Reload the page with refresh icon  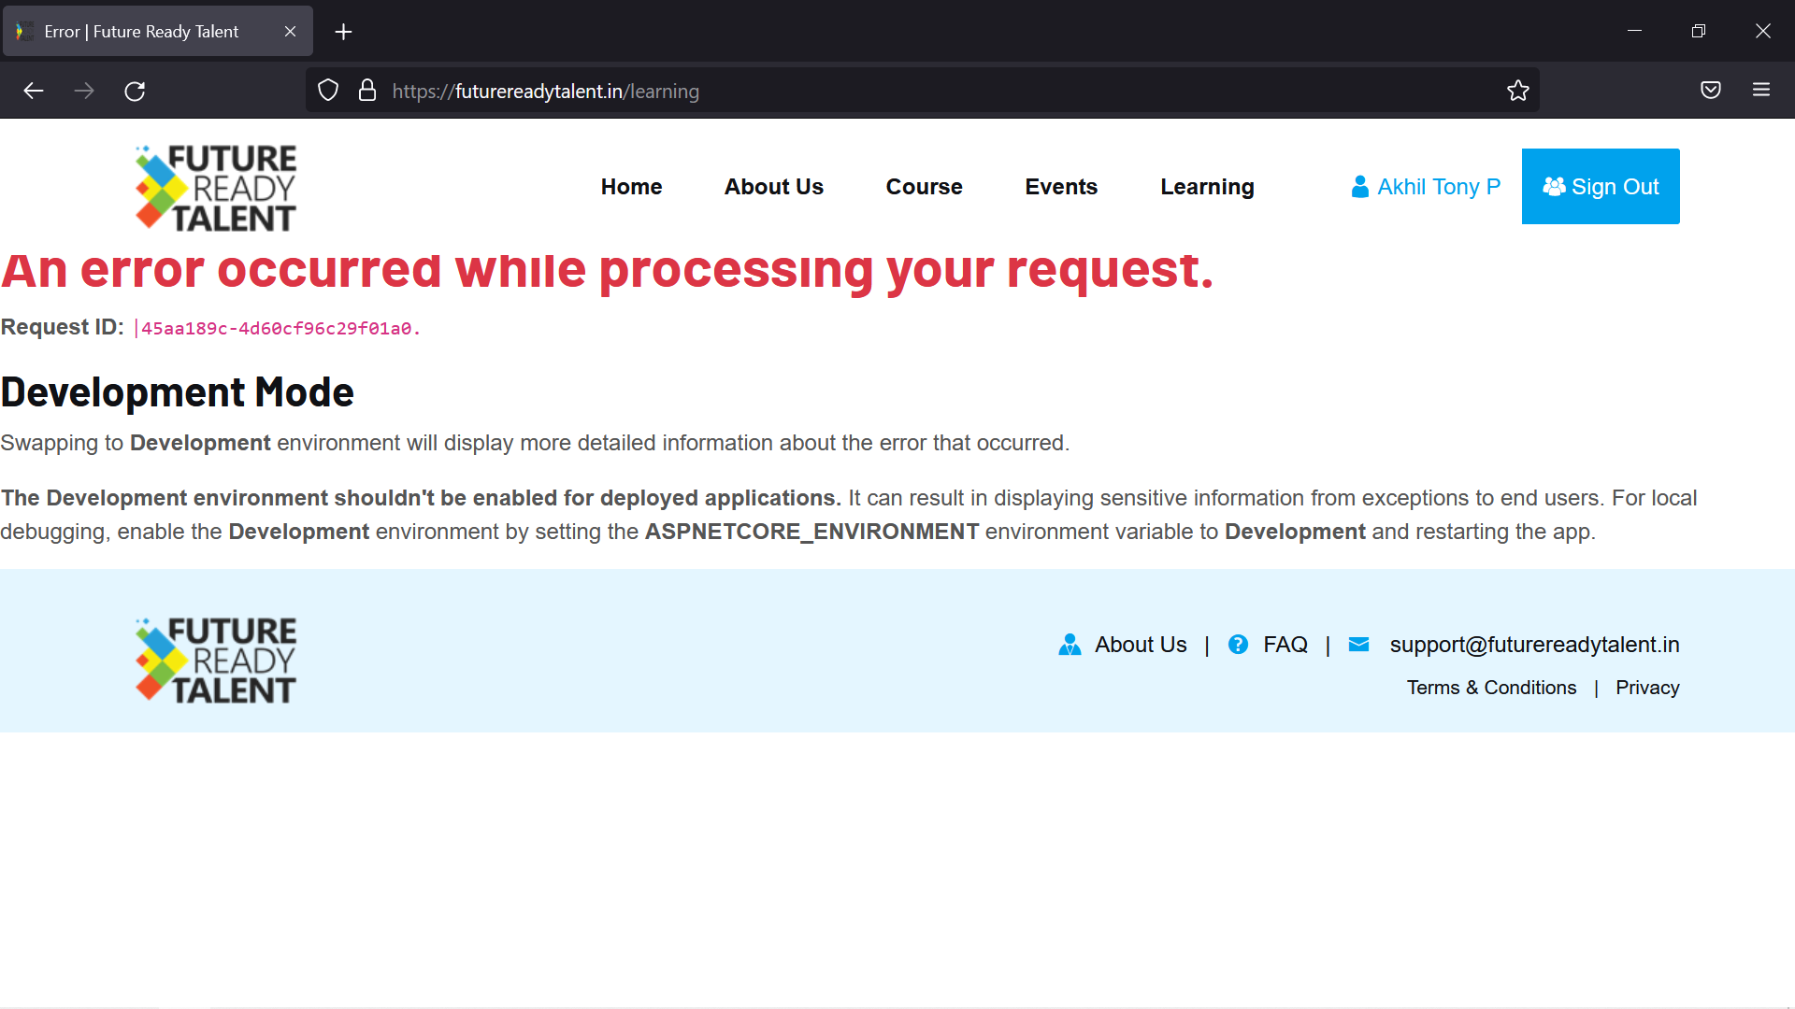(x=135, y=91)
